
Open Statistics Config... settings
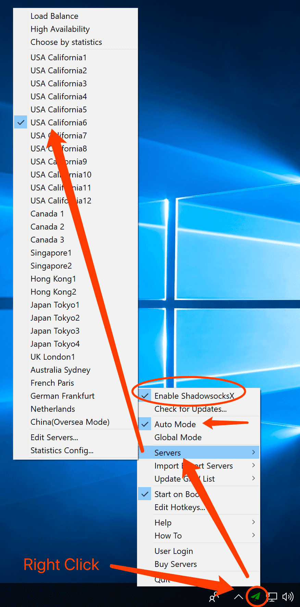62,450
